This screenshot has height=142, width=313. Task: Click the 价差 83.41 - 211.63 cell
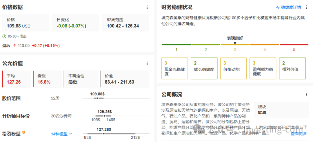125,79
